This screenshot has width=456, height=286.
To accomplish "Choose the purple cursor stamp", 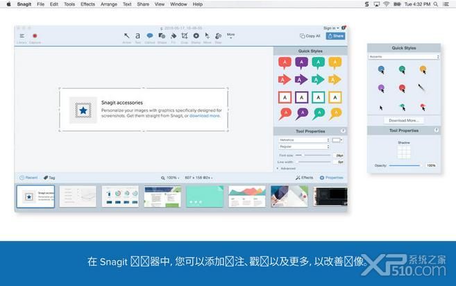I will point(381,88).
